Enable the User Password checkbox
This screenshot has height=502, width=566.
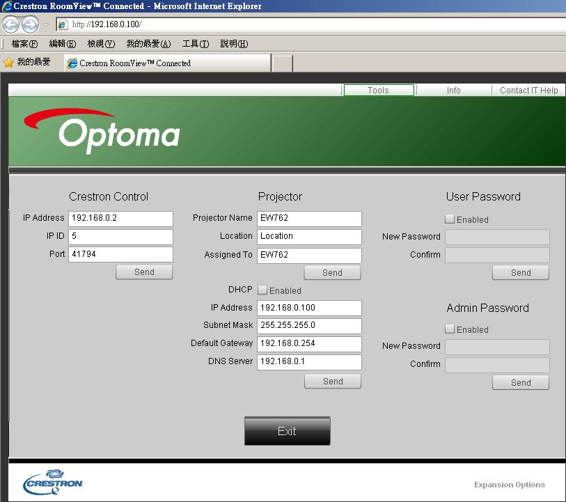click(x=450, y=219)
